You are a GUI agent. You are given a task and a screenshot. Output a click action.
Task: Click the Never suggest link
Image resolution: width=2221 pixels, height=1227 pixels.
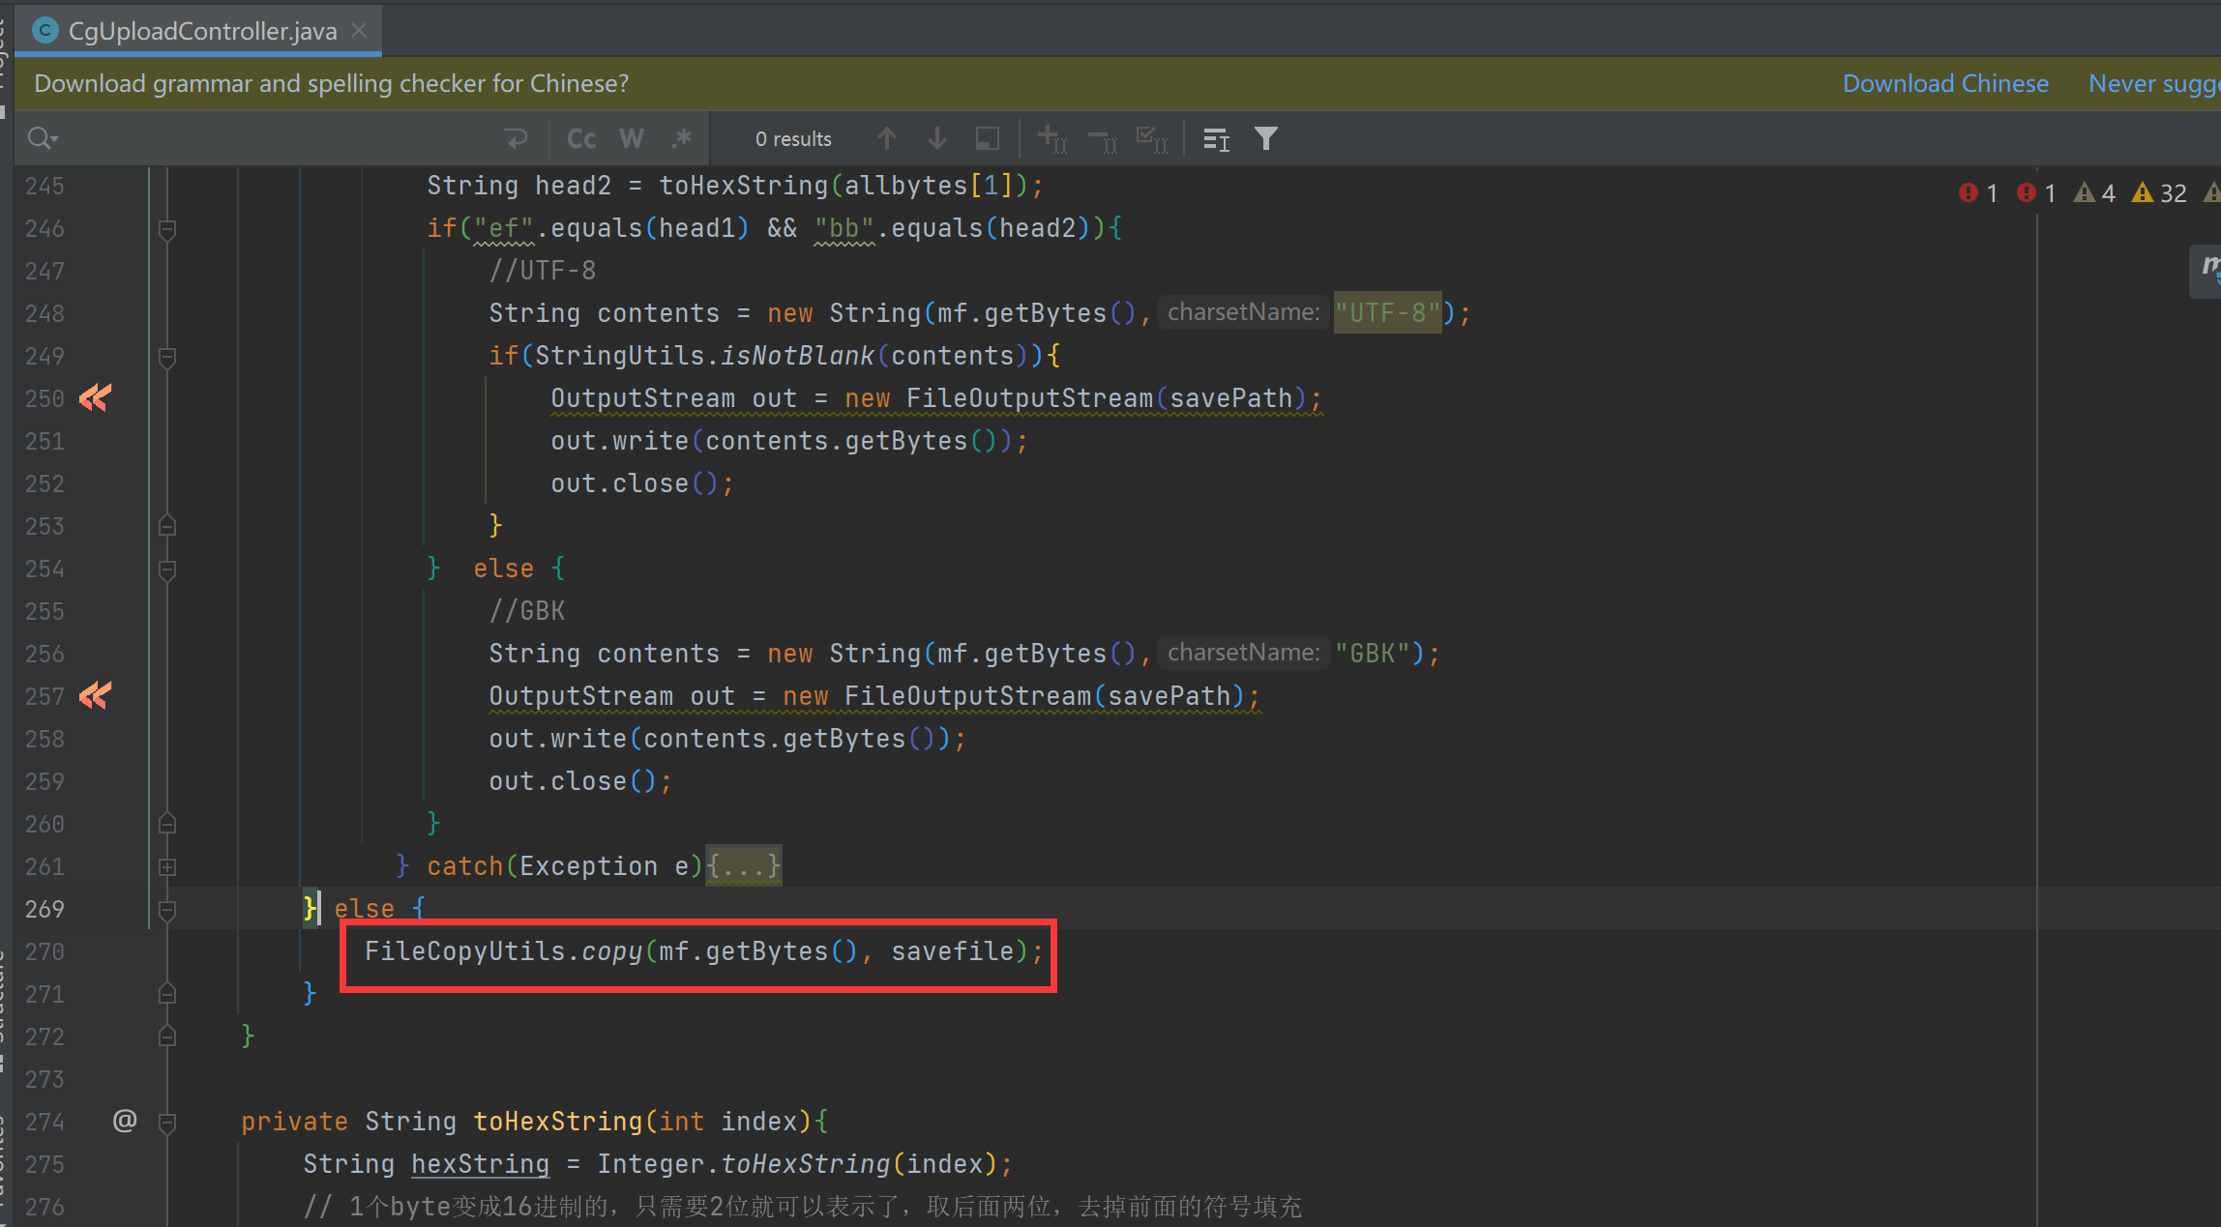point(2154,84)
